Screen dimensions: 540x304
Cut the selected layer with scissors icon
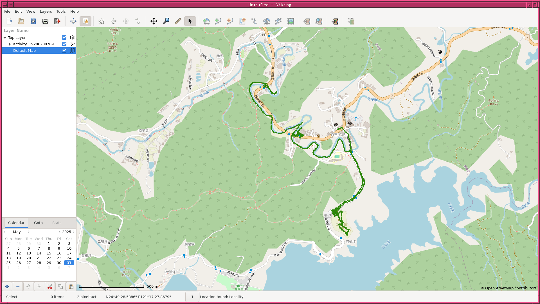50,287
